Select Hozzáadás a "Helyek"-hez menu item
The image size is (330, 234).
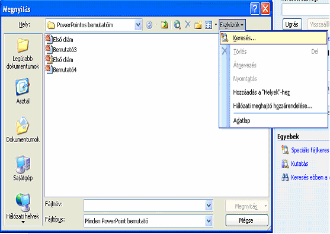coord(273,92)
